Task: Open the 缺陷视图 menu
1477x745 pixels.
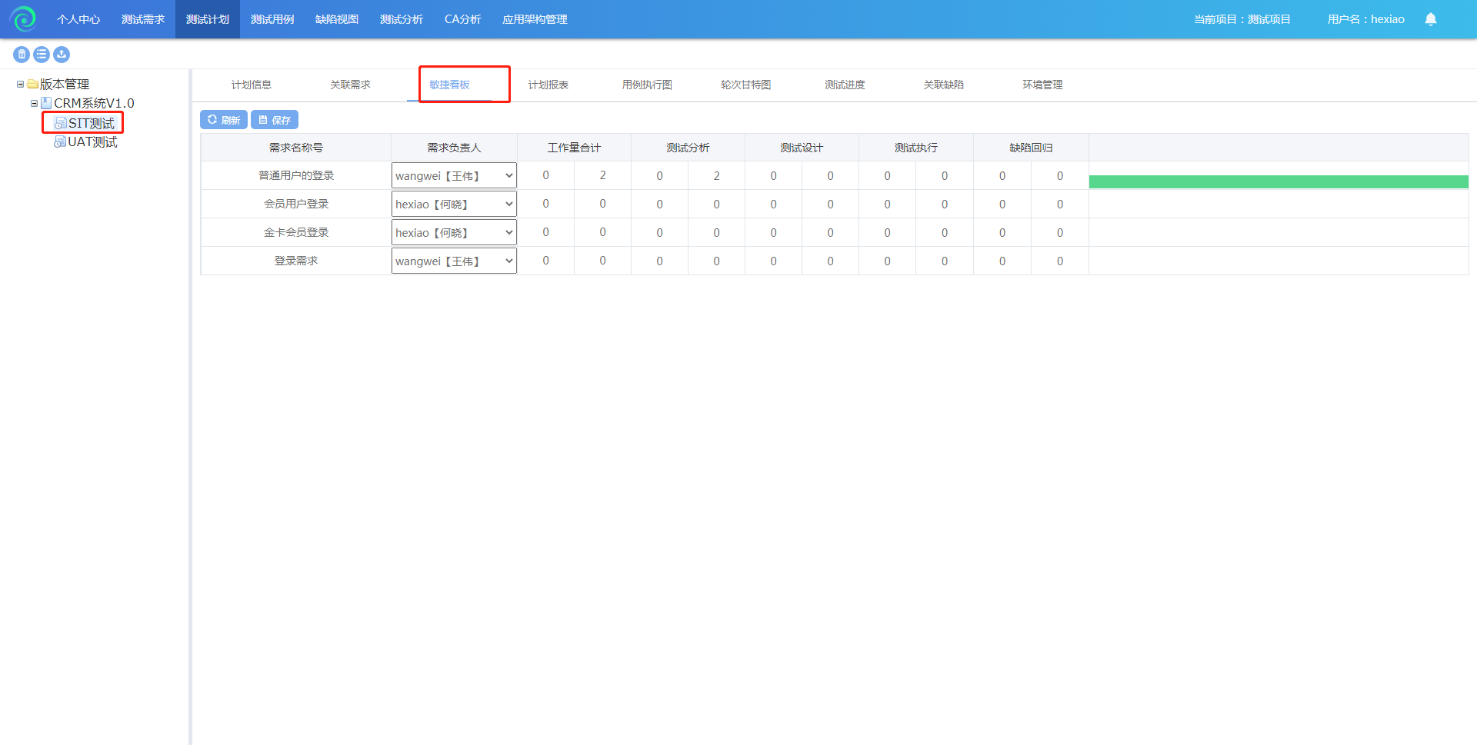Action: (x=337, y=19)
